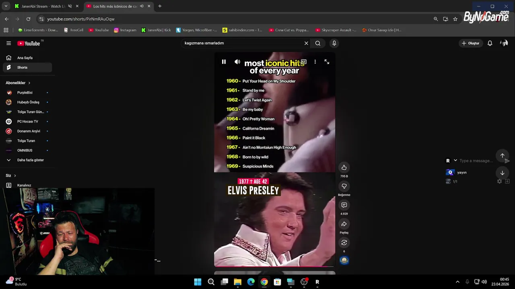This screenshot has width=515, height=289.
Task: Expand the Siz section
Action: (11, 175)
